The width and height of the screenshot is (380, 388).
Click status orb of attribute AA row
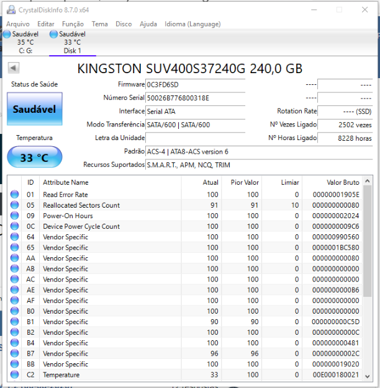(x=15, y=258)
